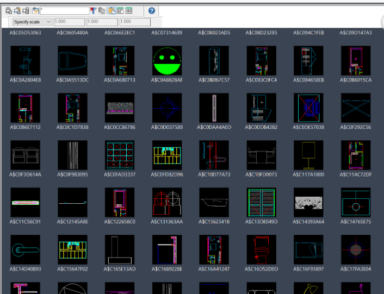Click the second block source icon with folder
Image resolution: width=384 pixels, height=294 pixels.
17,11
